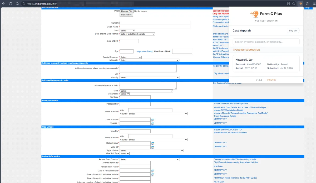Click the Pin Code field
The image size is (316, 183).
135,97
